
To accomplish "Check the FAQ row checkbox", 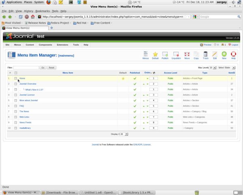I will coord(15,106).
